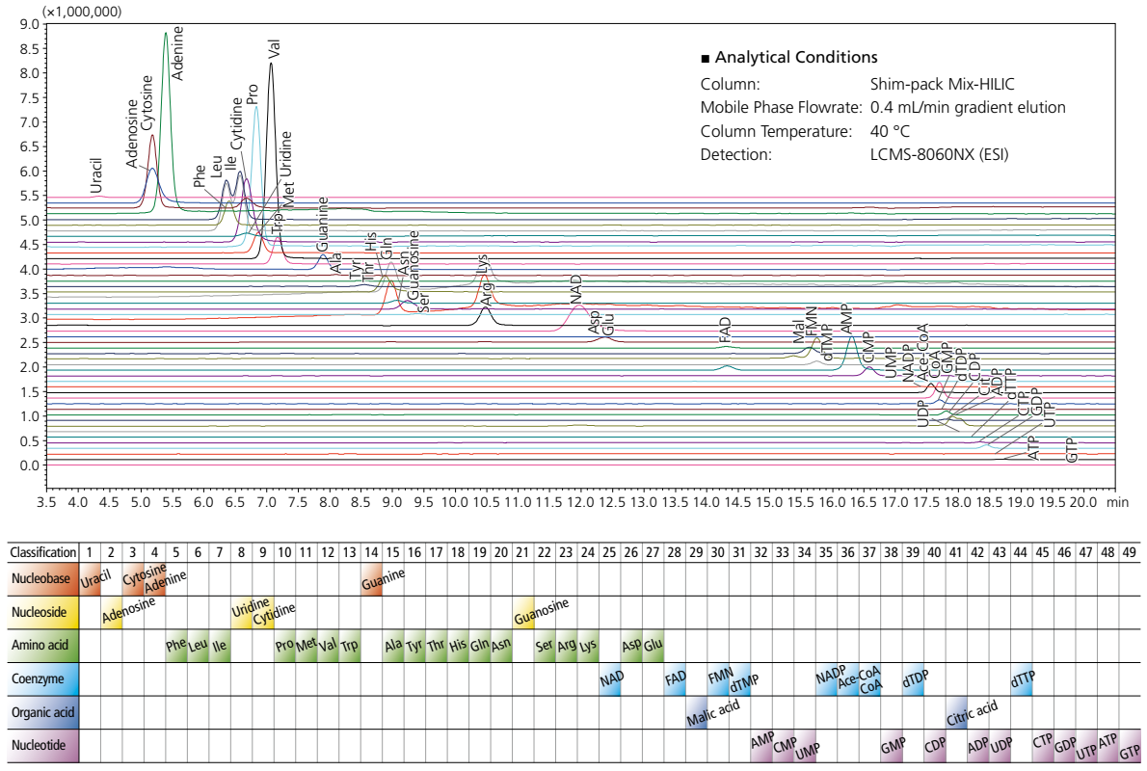Click the NAD peak label on the chromatogram
The height and width of the screenshot is (771, 1147).
click(x=576, y=288)
